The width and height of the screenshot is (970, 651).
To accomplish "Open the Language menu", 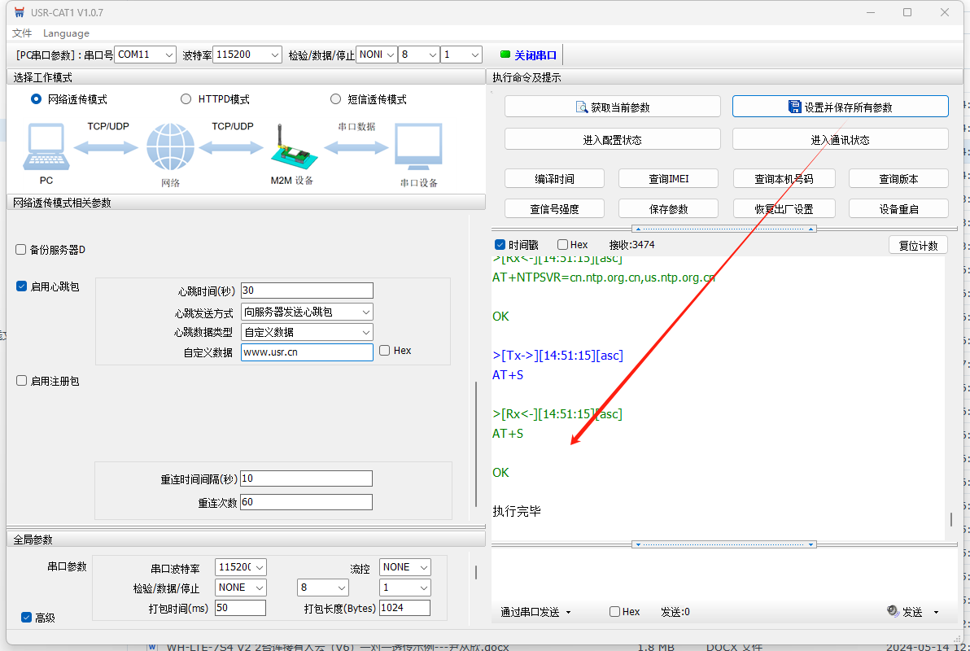I will (x=66, y=33).
